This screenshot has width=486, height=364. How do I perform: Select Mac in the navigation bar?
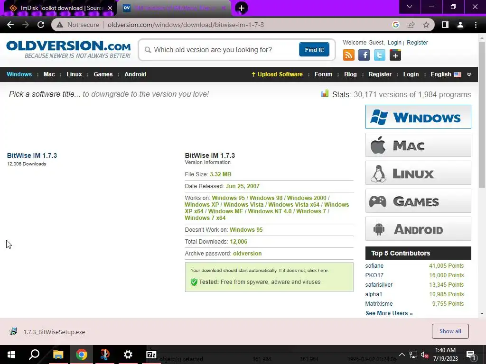[x=49, y=74]
